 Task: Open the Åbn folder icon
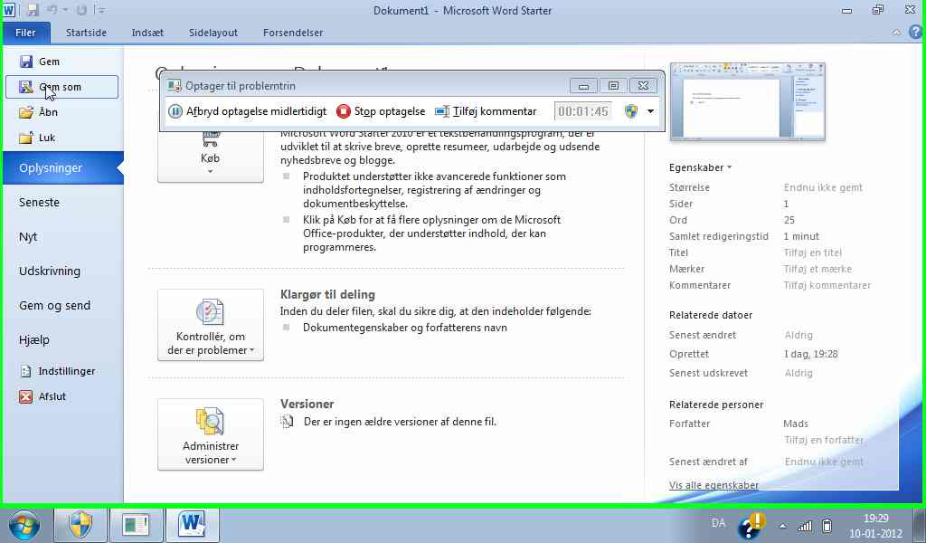(x=26, y=112)
